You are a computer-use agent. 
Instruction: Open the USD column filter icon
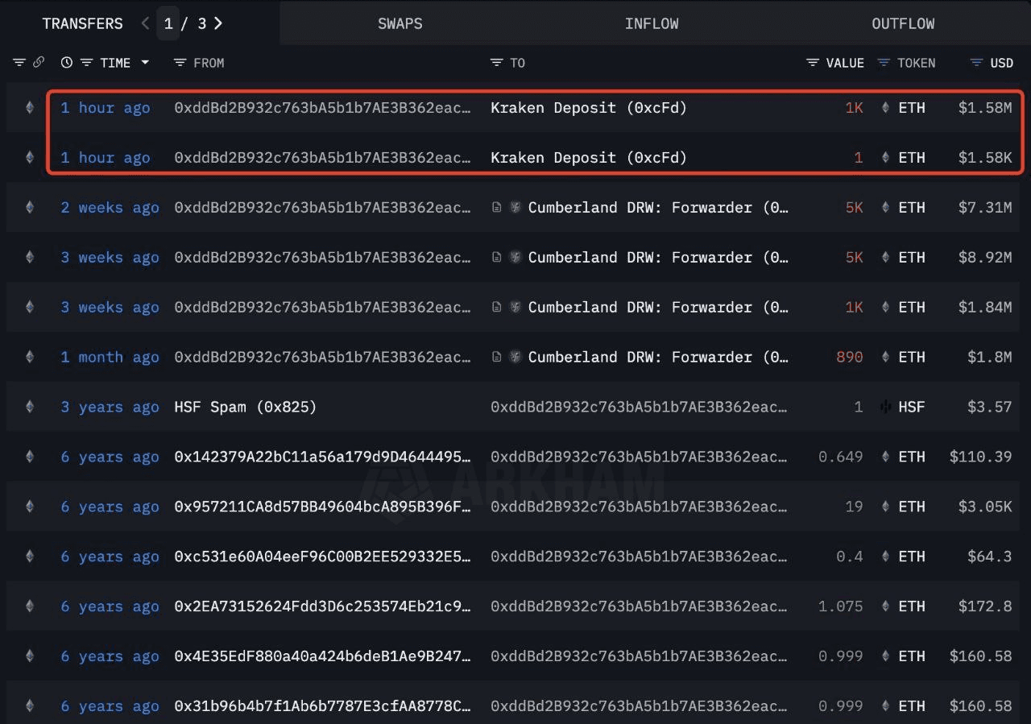(x=977, y=63)
